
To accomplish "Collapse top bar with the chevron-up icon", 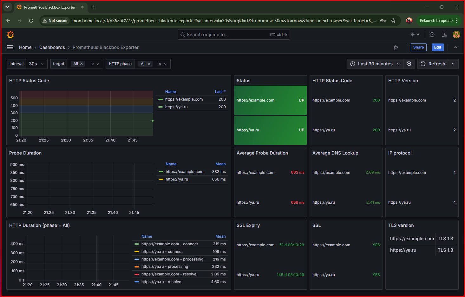I will [x=456, y=47].
